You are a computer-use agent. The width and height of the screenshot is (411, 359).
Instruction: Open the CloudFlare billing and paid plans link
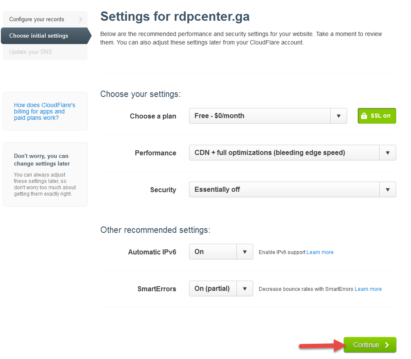[x=44, y=111]
